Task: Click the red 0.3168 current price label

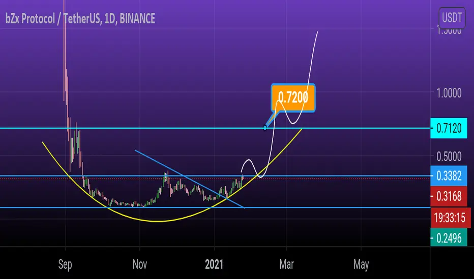Action: click(449, 196)
